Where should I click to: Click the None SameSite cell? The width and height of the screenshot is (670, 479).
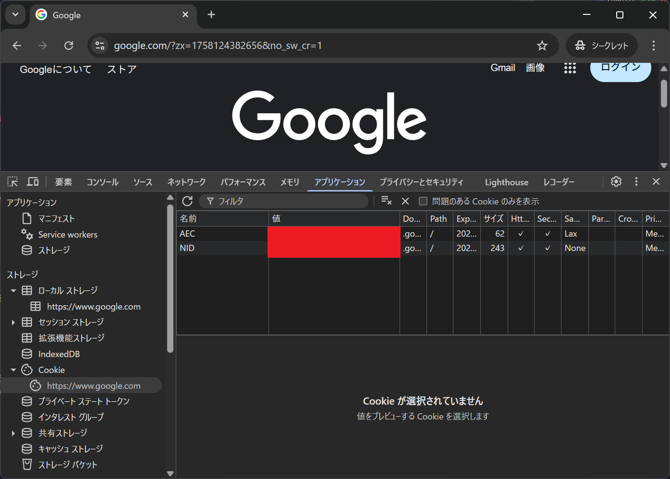point(575,248)
